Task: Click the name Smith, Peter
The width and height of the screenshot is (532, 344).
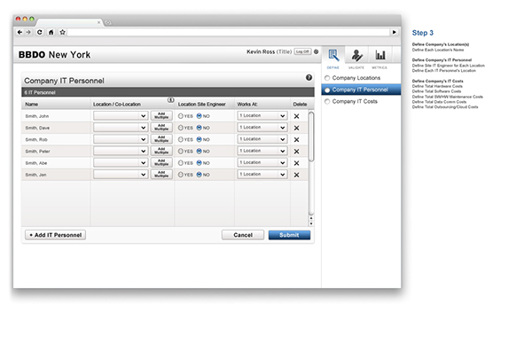Action: (37, 152)
